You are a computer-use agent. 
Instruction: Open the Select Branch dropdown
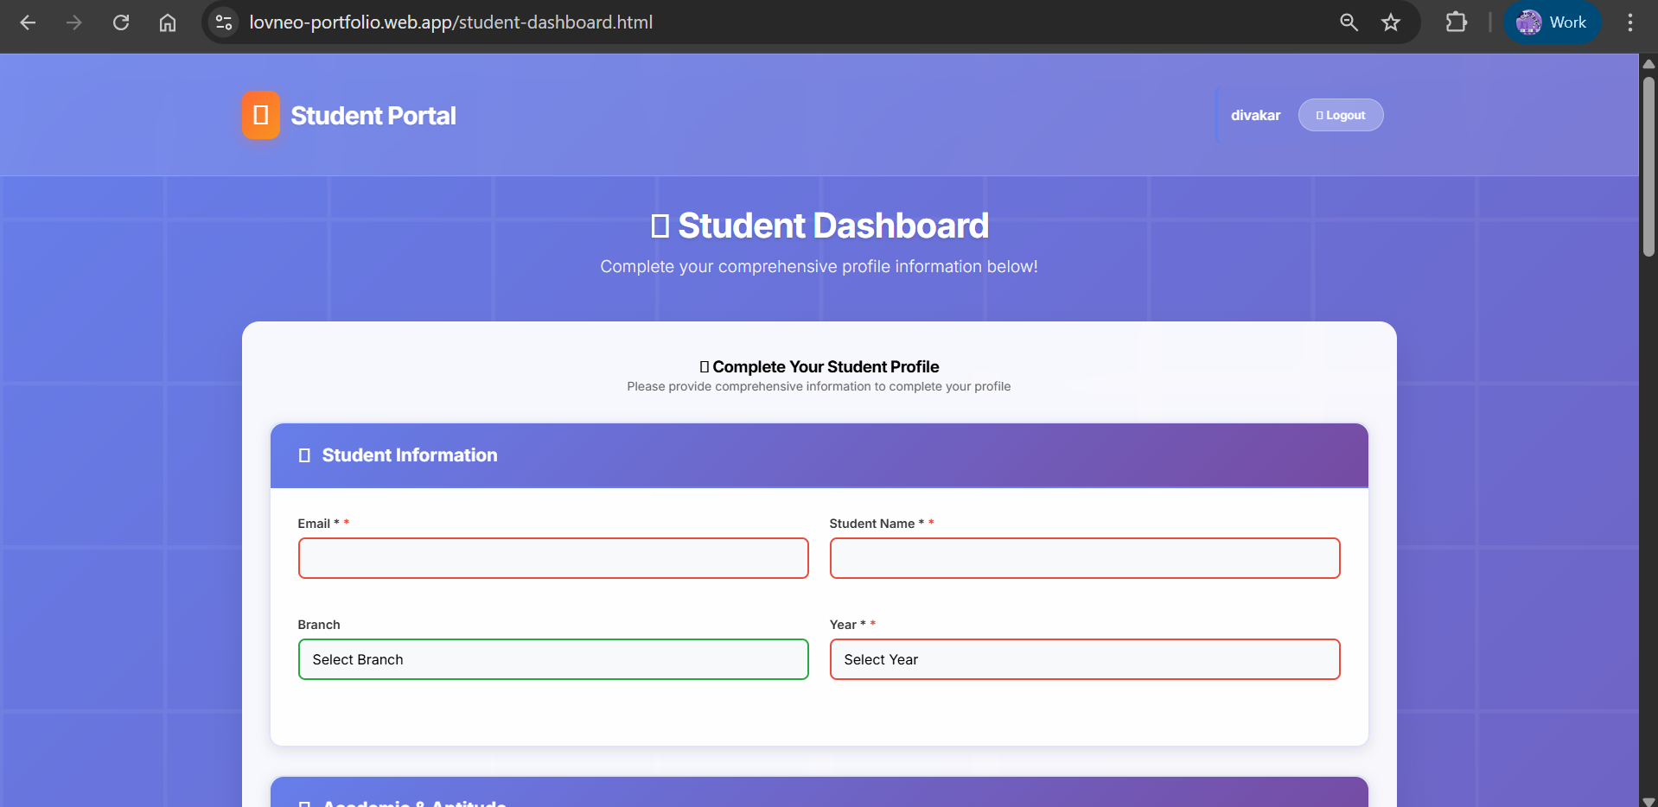(x=553, y=659)
